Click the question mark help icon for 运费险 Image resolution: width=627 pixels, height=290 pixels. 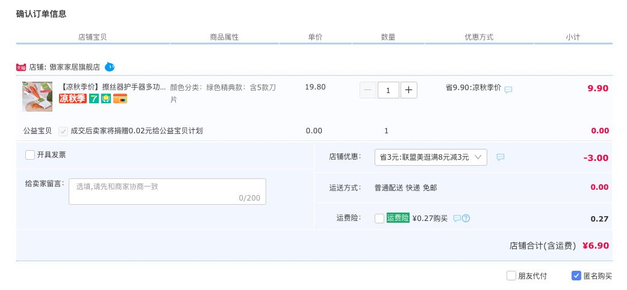coord(466,219)
